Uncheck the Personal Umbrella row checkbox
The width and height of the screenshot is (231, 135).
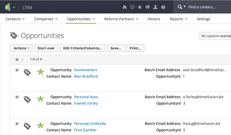point(17,124)
